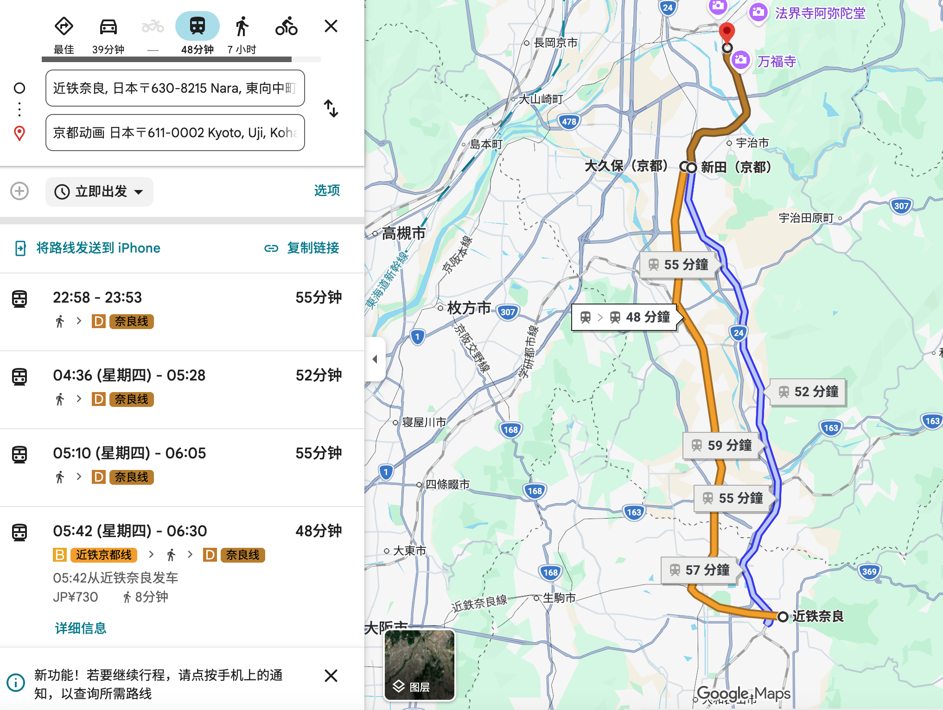Choose the best travel mode icon
The height and width of the screenshot is (710, 943).
tap(64, 27)
